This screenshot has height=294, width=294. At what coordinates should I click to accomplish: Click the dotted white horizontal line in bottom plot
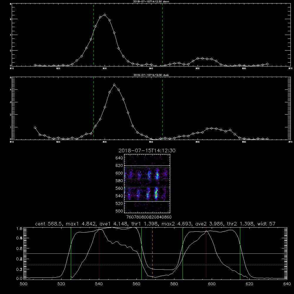coord(155,265)
